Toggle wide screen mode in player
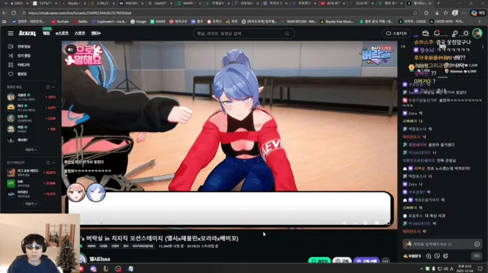The image size is (488, 273). click(x=377, y=223)
